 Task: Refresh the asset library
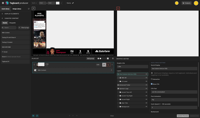pyautogui.click(x=29, y=9)
